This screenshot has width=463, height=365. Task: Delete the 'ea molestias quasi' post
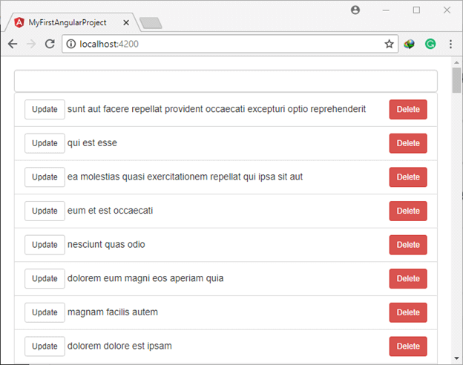408,177
